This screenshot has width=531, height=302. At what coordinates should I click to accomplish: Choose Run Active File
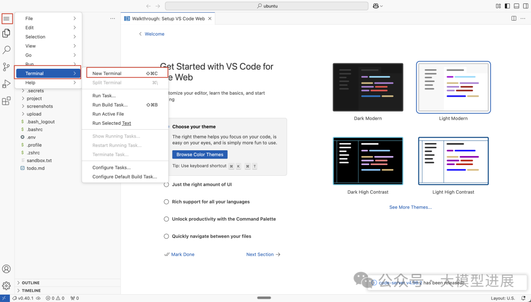[x=125, y=114]
